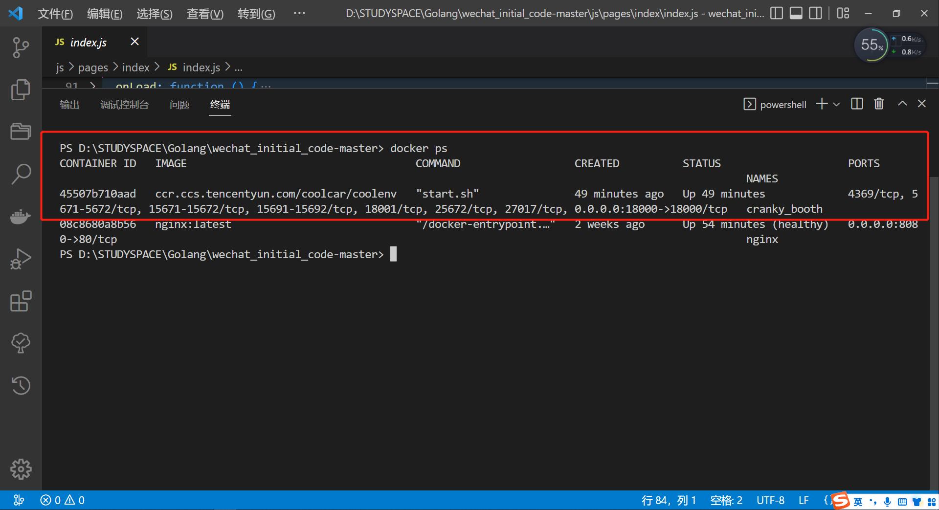Click the Sogou input method logo
This screenshot has height=510, width=939.
841,500
